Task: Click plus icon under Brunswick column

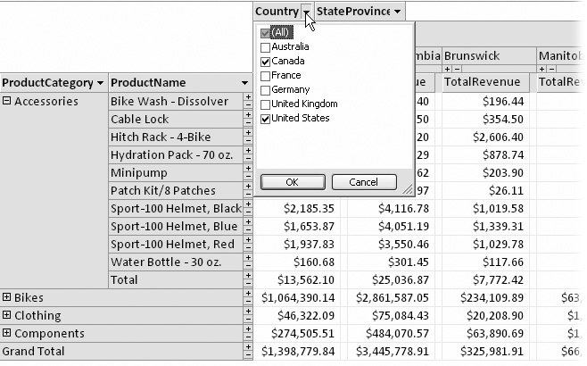Action: [x=447, y=69]
